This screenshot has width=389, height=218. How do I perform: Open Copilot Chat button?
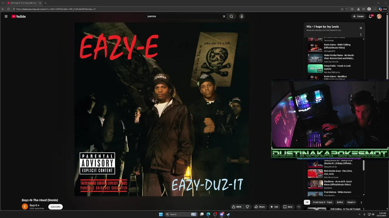click(x=383, y=9)
